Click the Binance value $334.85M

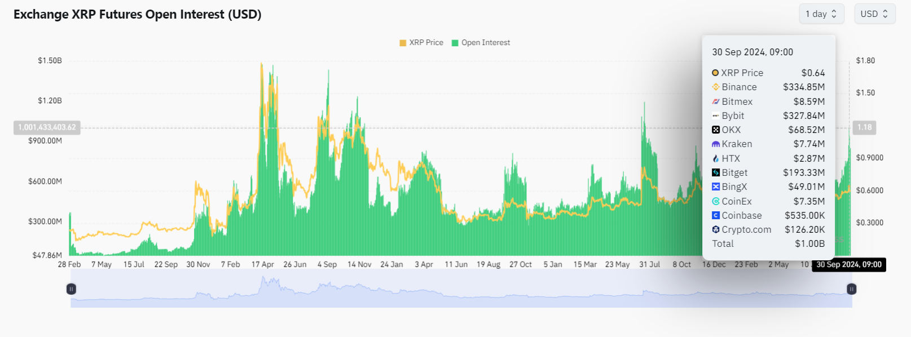(804, 87)
